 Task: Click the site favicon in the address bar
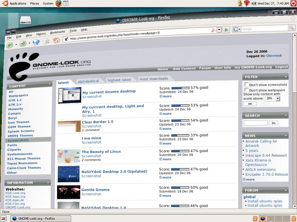[x=66, y=39]
